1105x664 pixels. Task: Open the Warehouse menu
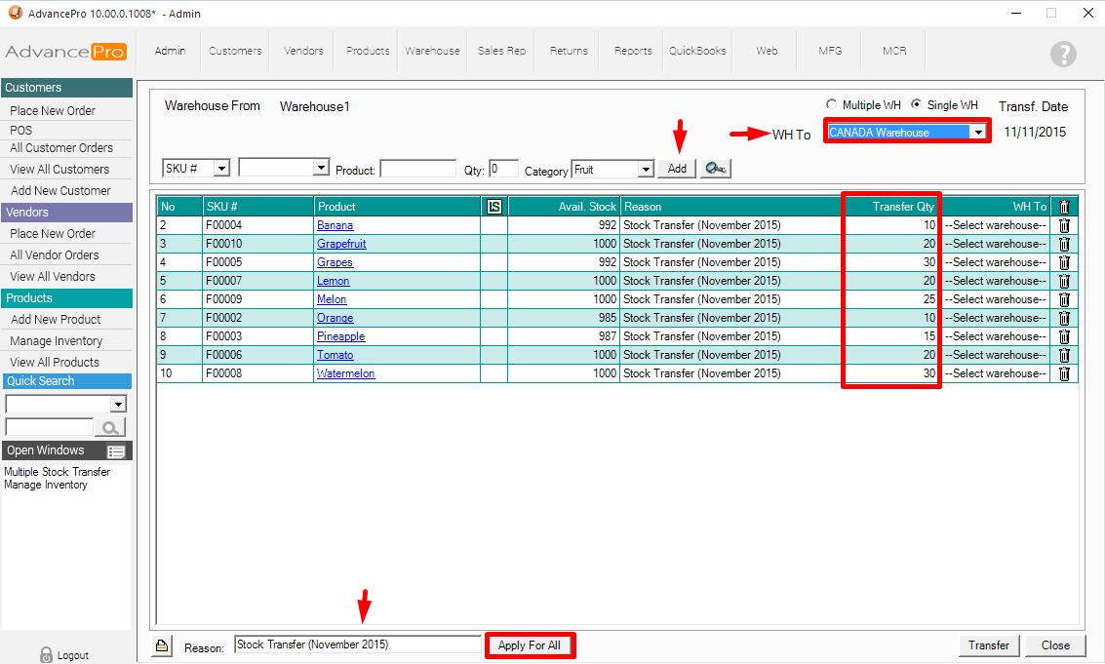pyautogui.click(x=432, y=51)
